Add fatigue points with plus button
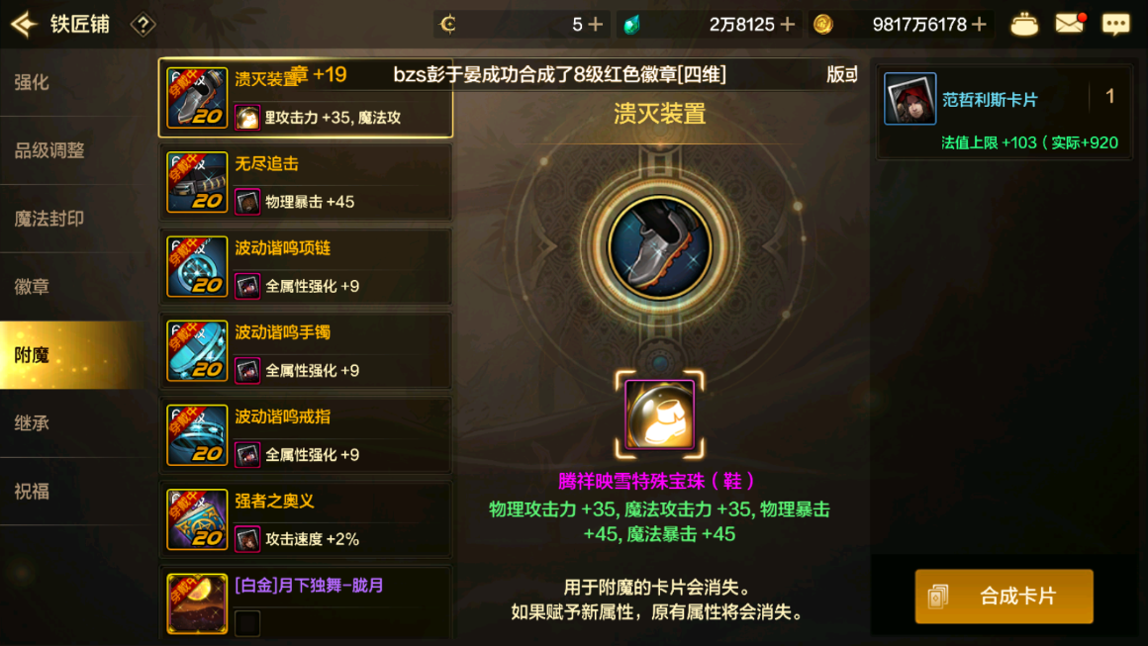The width and height of the screenshot is (1148, 646). [x=596, y=24]
